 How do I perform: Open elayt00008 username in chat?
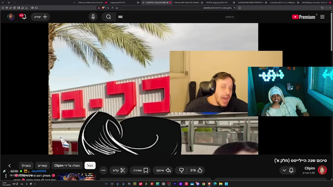coord(39,171)
